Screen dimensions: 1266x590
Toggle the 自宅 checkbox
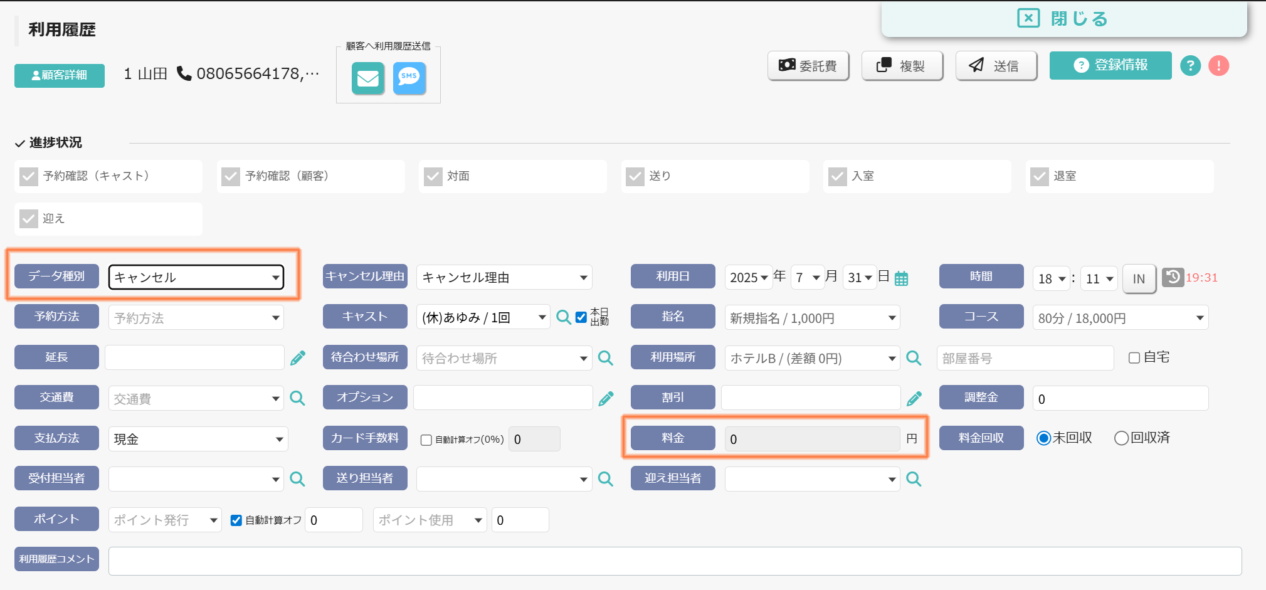[x=1134, y=358]
